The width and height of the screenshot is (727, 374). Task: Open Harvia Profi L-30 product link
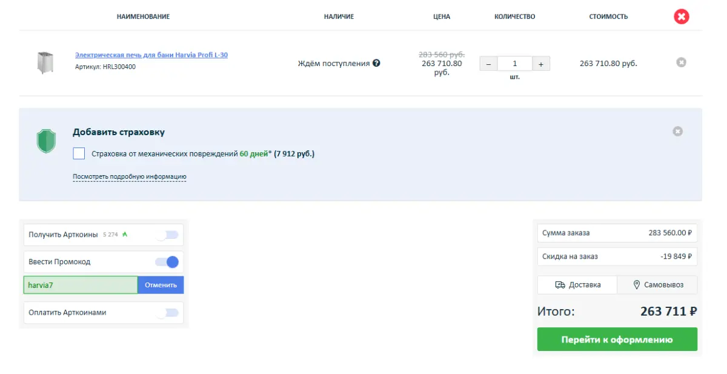151,55
